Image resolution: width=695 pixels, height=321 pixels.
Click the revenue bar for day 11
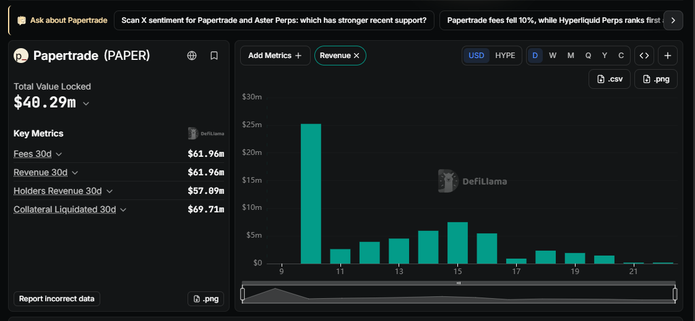[x=340, y=256]
